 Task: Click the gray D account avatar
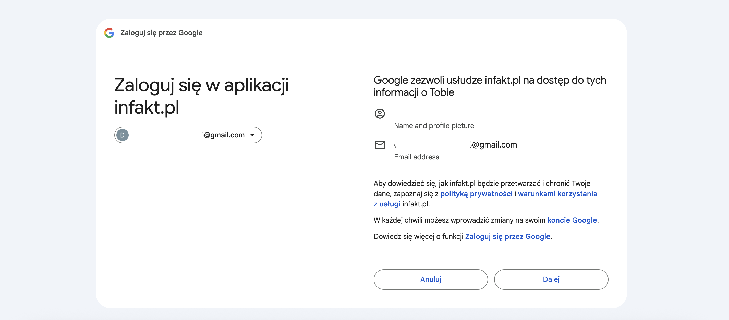(x=123, y=135)
